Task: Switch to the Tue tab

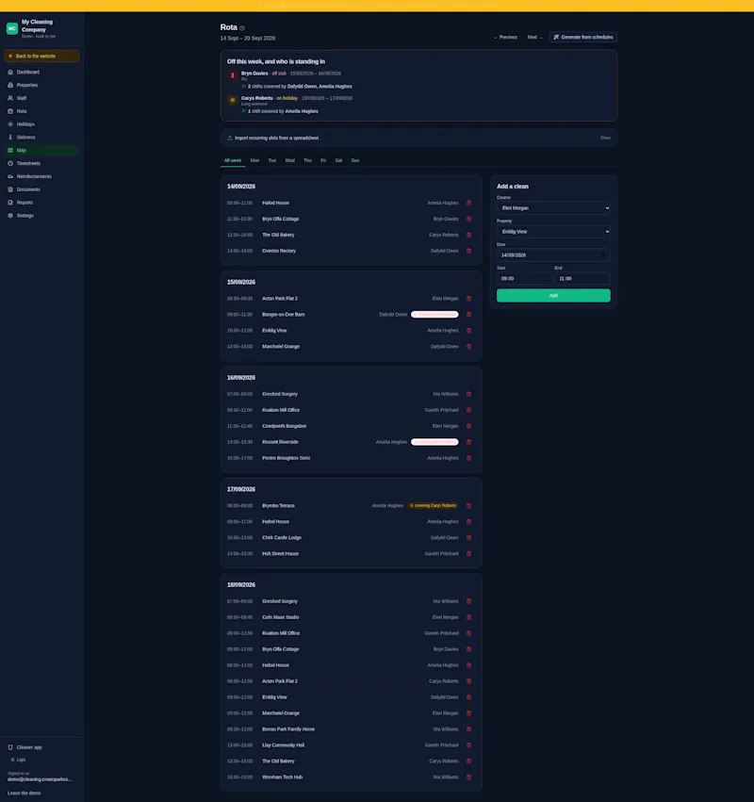Action: (272, 160)
